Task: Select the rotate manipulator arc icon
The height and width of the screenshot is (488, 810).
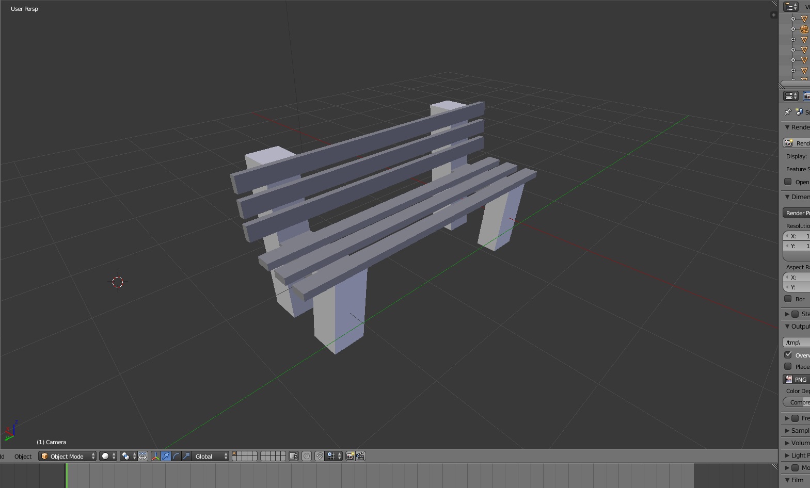Action: [176, 456]
